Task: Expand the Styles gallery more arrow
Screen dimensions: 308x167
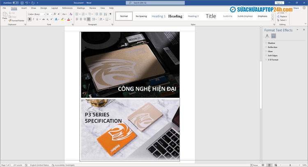Action: coord(272,19)
